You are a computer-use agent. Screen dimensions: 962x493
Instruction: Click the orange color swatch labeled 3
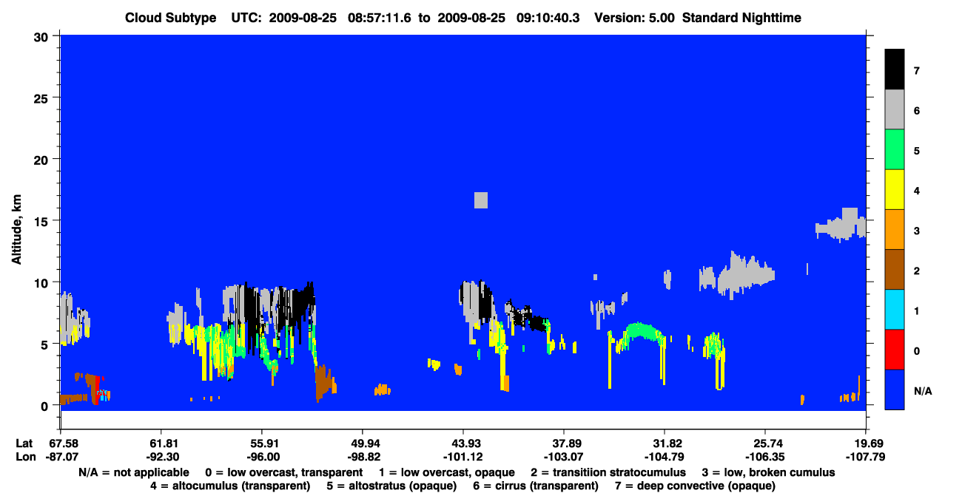[x=895, y=230]
